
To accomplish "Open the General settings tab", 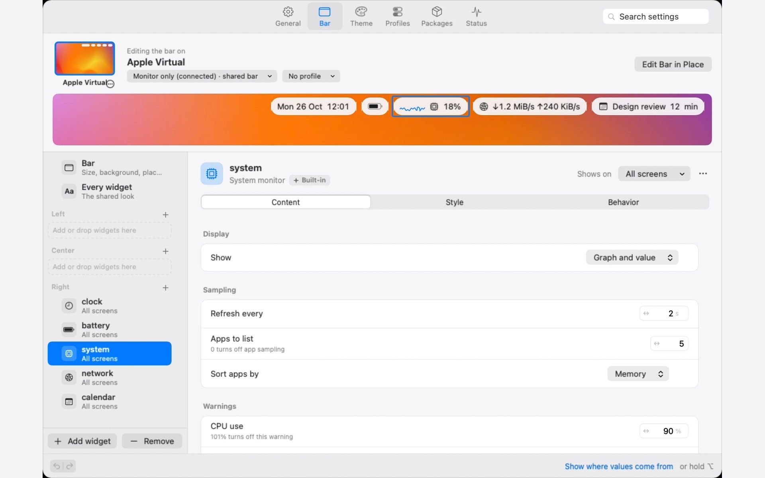I will point(288,17).
